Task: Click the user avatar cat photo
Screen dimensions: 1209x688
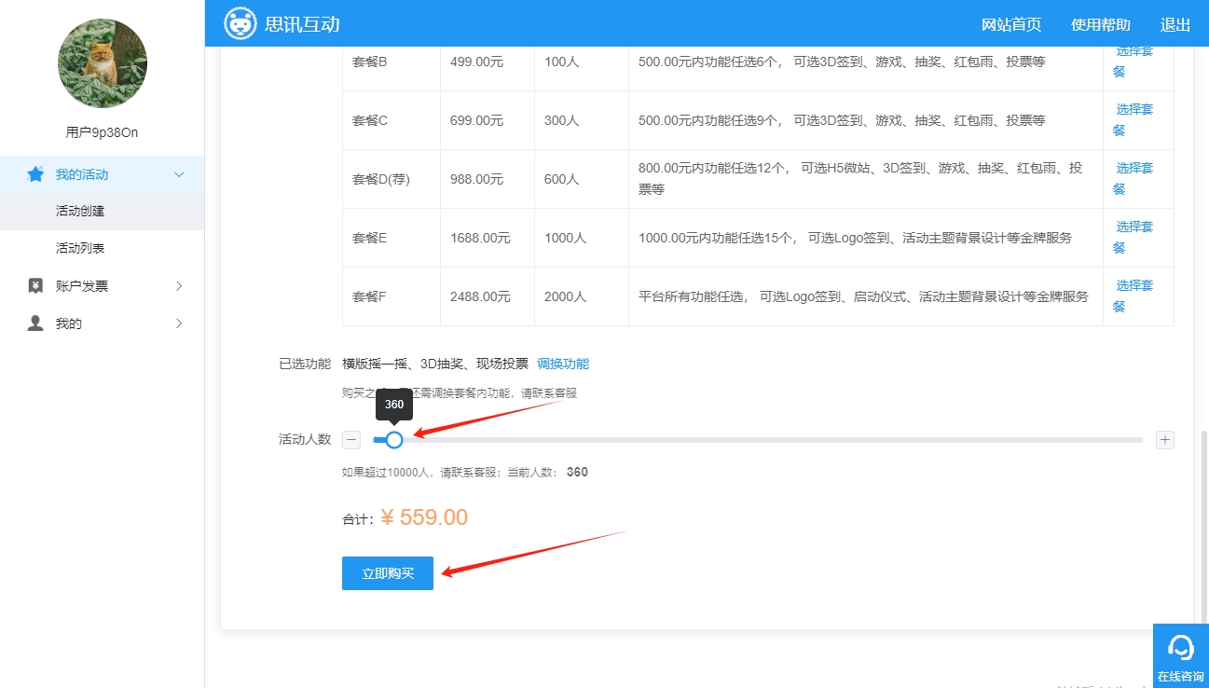Action: (103, 63)
